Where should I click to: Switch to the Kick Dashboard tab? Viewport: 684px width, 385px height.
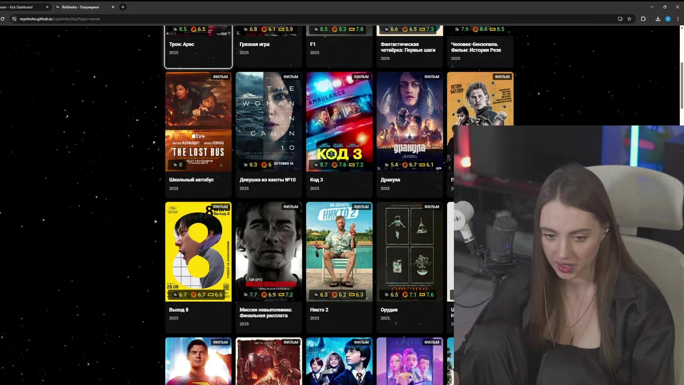21,7
